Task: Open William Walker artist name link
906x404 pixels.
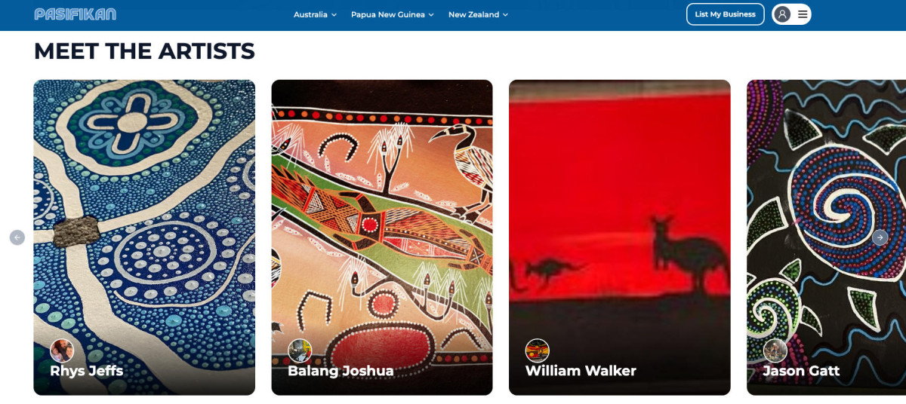Action: click(x=581, y=371)
